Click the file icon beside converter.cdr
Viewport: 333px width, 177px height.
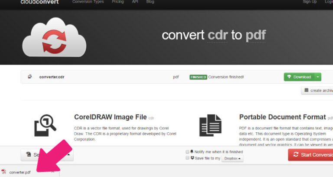click(30, 77)
